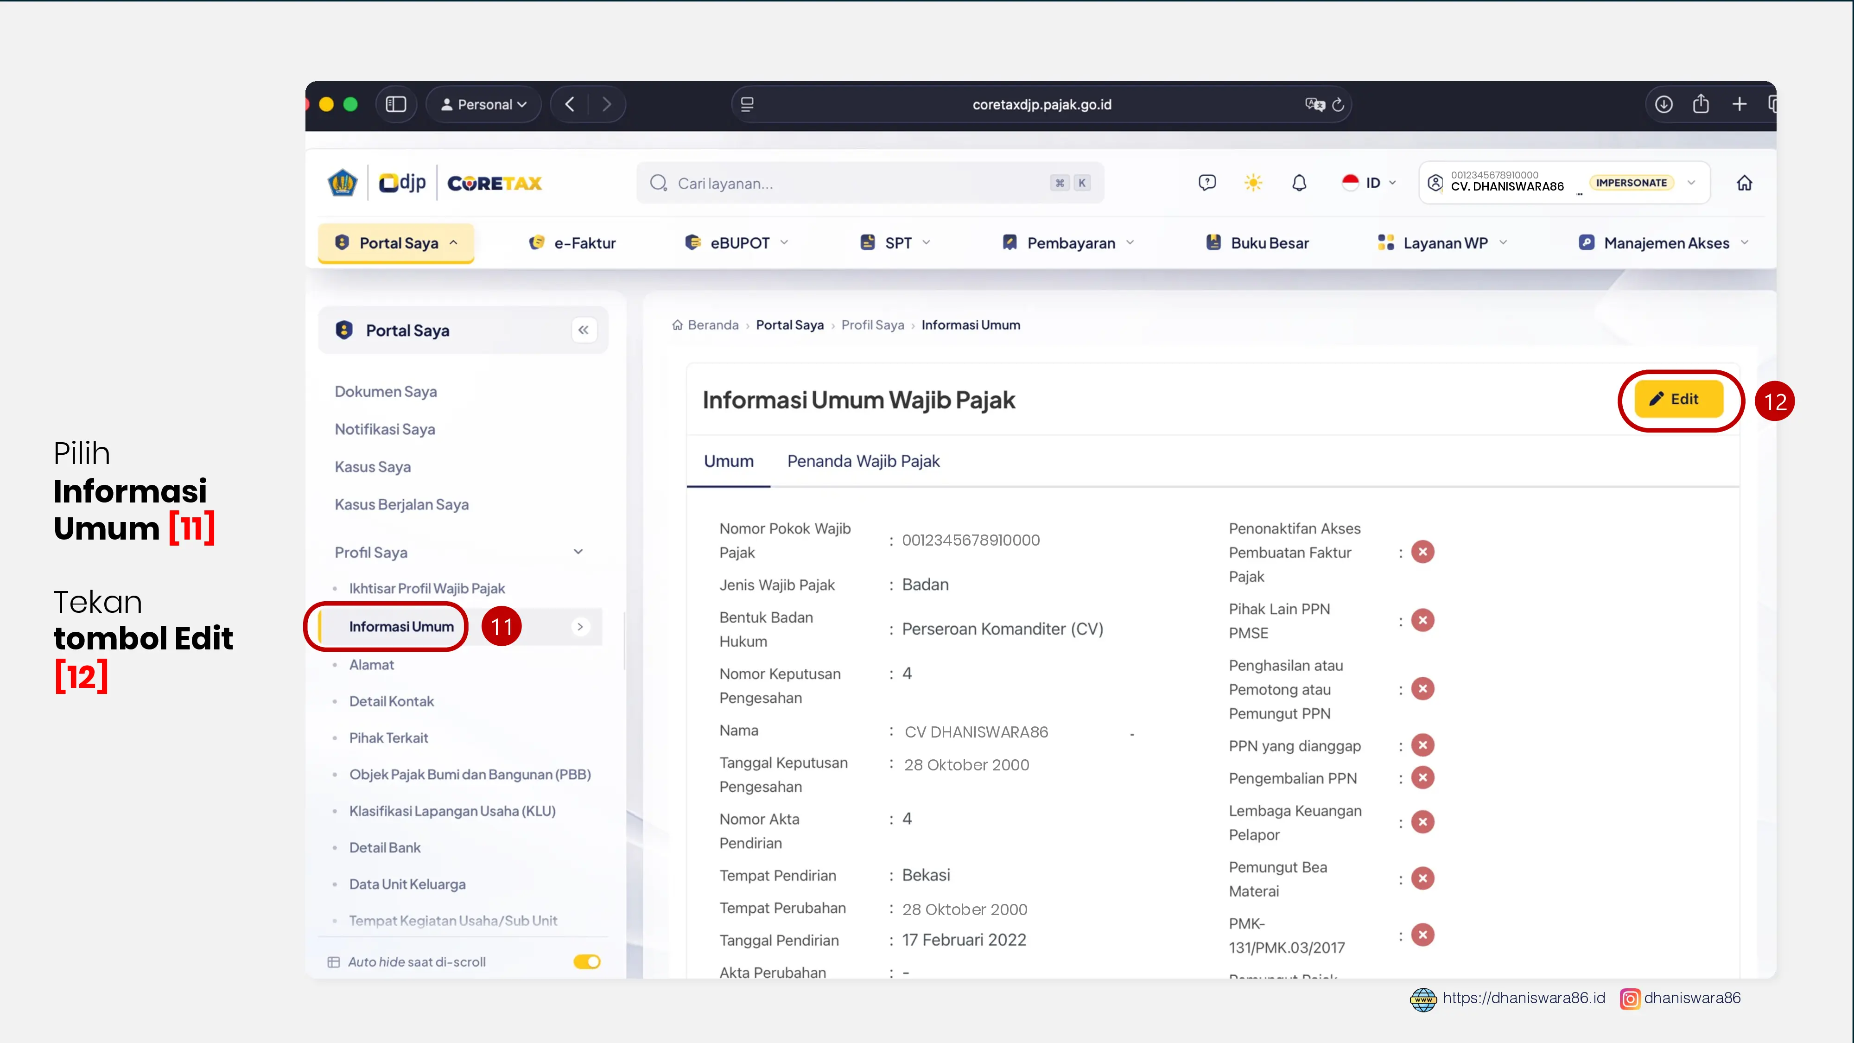Click the Safari sidebar toggle icon
Screen dimensions: 1854x1043
396,104
